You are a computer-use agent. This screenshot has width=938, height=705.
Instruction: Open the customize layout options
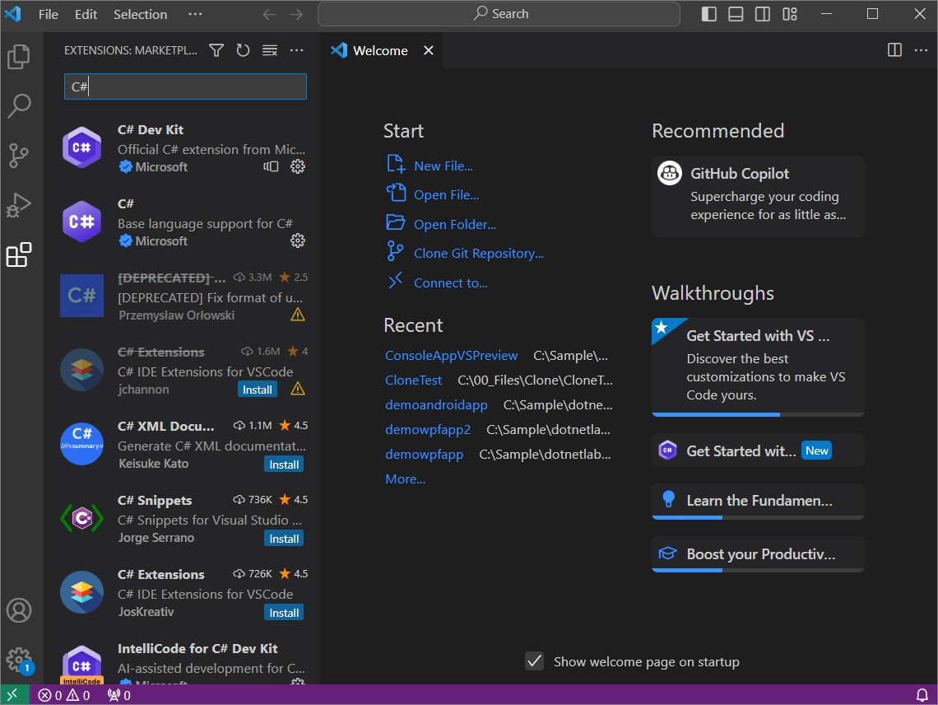(790, 14)
